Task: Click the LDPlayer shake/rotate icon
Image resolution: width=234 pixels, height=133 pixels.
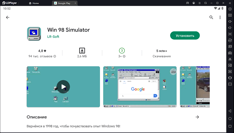Action: click(230, 78)
